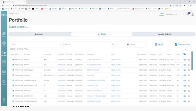Reload the browser page

pos(10,6)
